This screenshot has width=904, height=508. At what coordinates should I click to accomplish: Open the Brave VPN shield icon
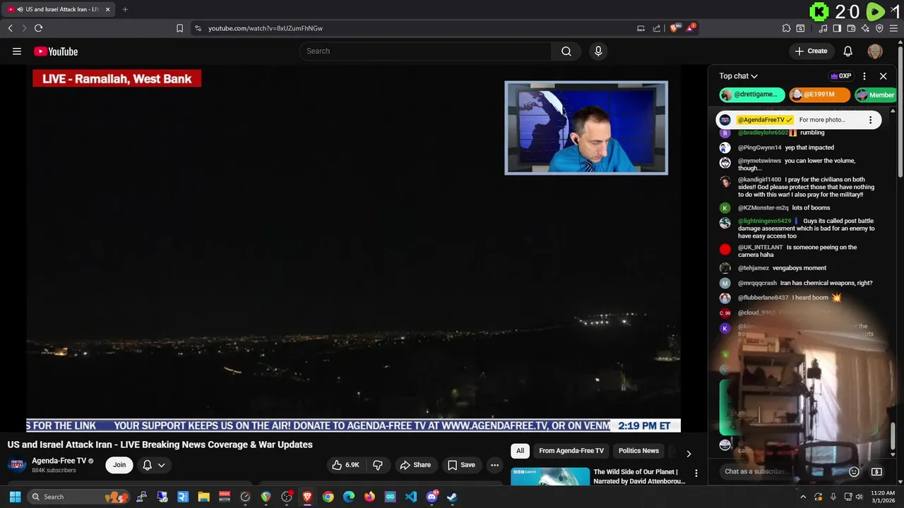pyautogui.click(x=879, y=28)
